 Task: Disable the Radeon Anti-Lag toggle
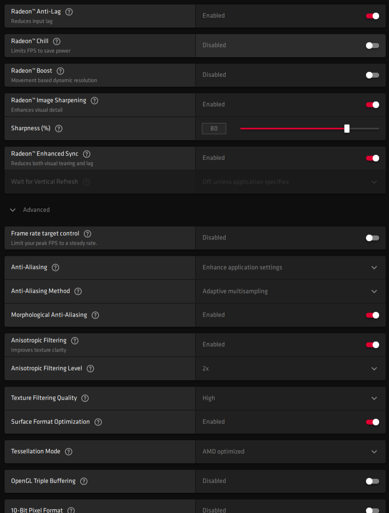tap(373, 16)
